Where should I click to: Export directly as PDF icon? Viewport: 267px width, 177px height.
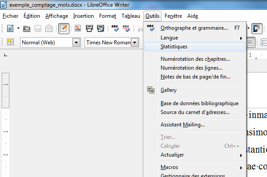tap(78, 28)
